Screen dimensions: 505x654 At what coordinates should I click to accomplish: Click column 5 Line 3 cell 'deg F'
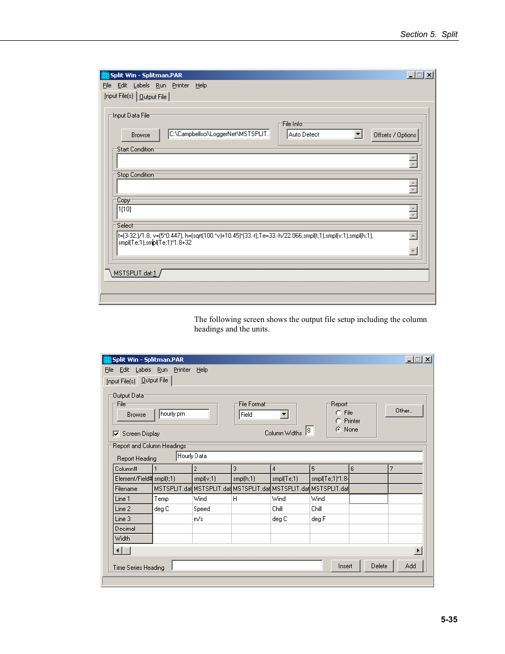click(329, 519)
